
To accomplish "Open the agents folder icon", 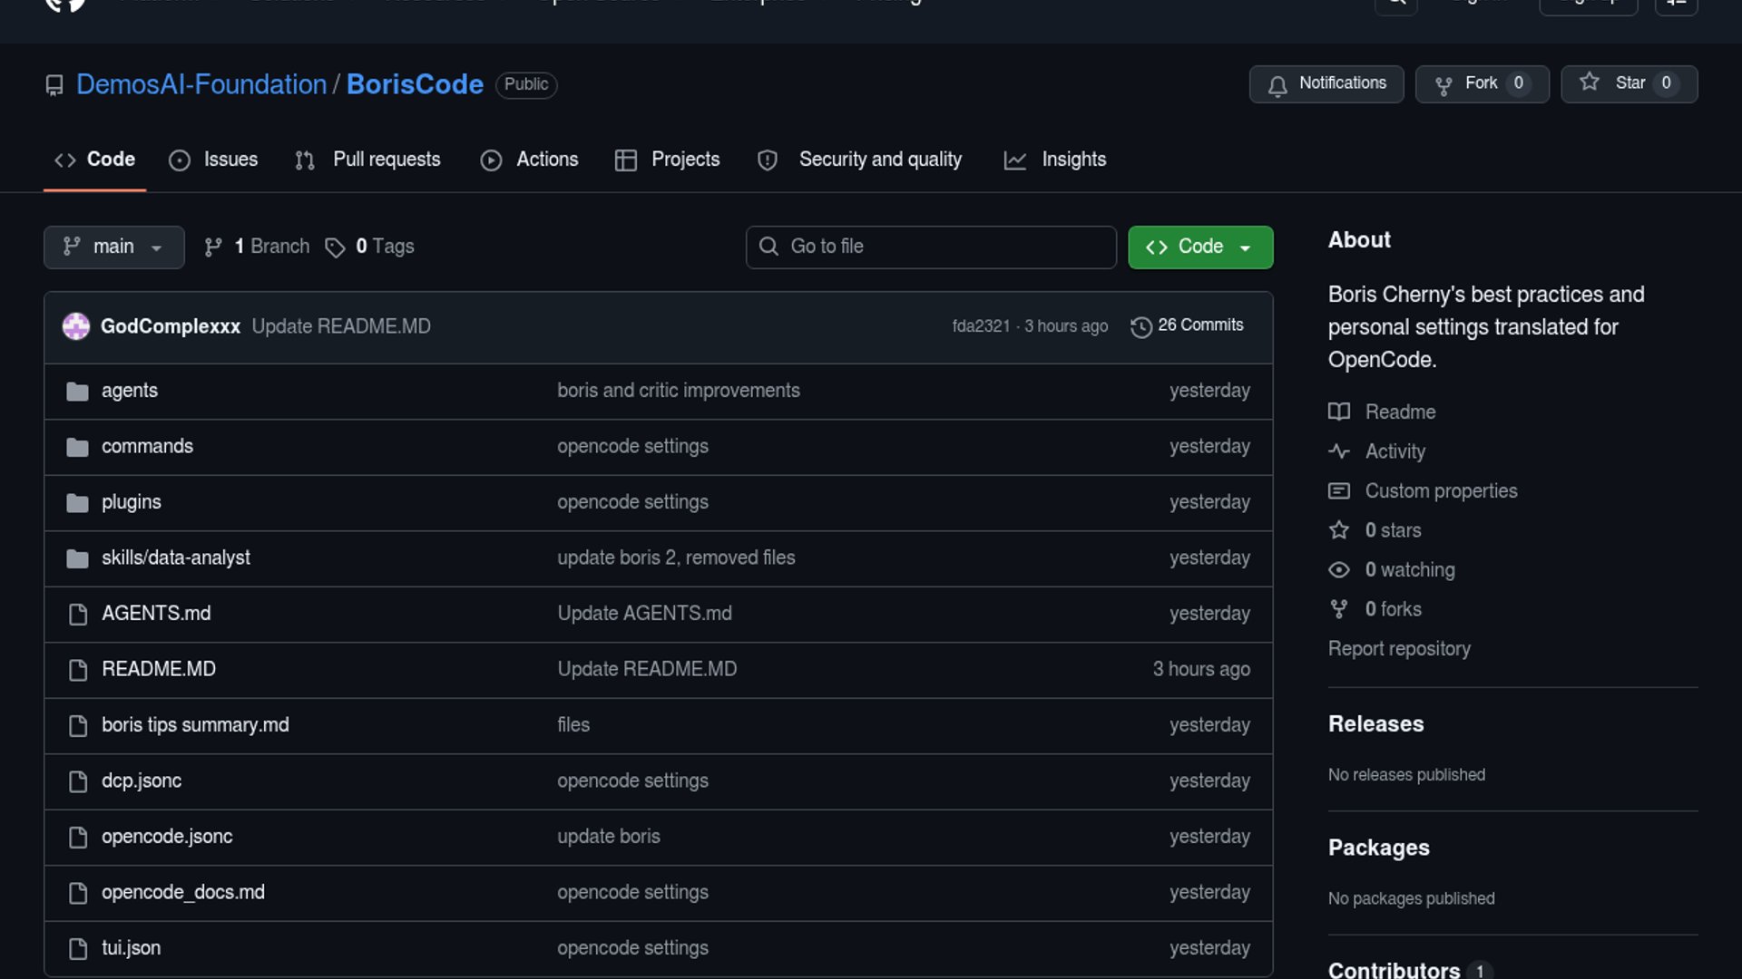I will (x=77, y=392).
